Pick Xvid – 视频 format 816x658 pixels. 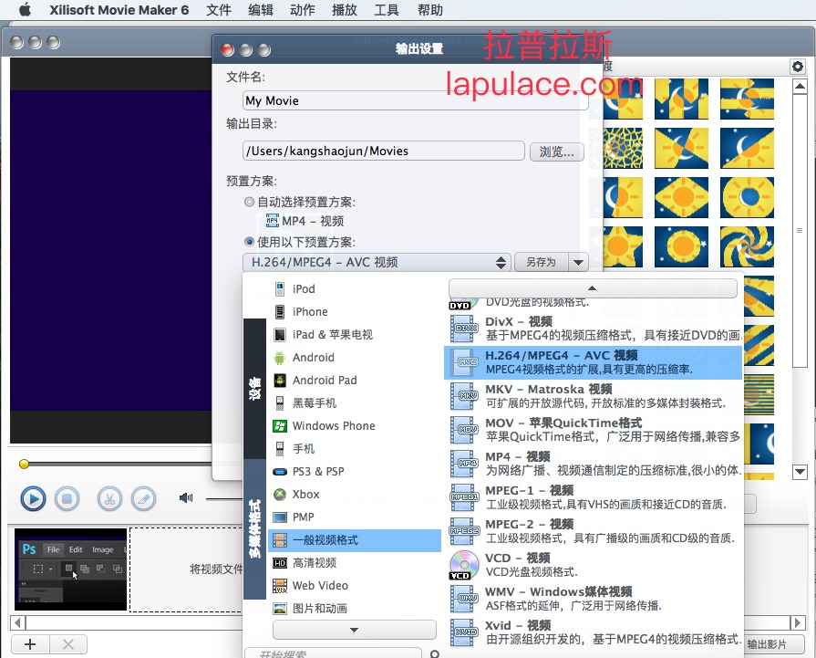(594, 632)
